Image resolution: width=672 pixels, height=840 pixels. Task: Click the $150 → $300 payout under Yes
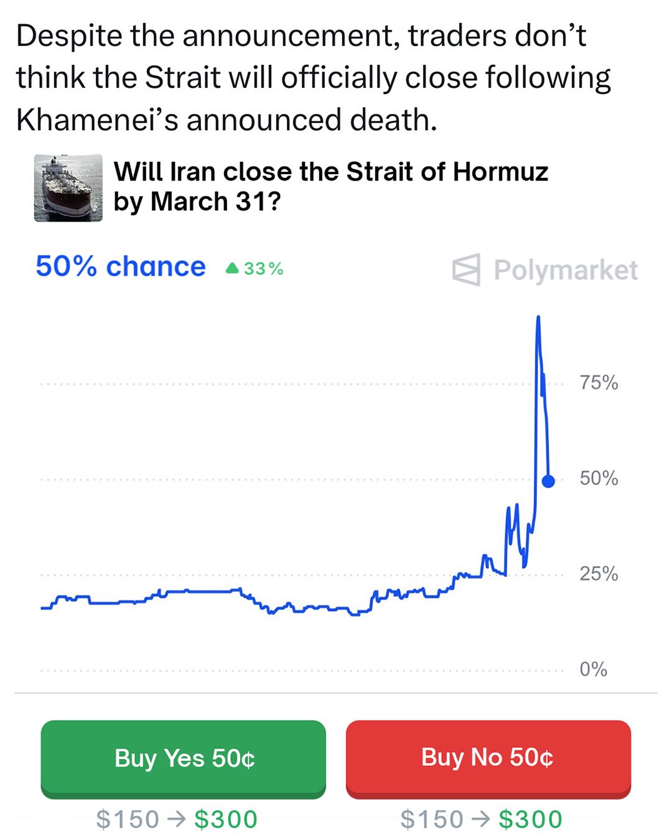[x=177, y=819]
